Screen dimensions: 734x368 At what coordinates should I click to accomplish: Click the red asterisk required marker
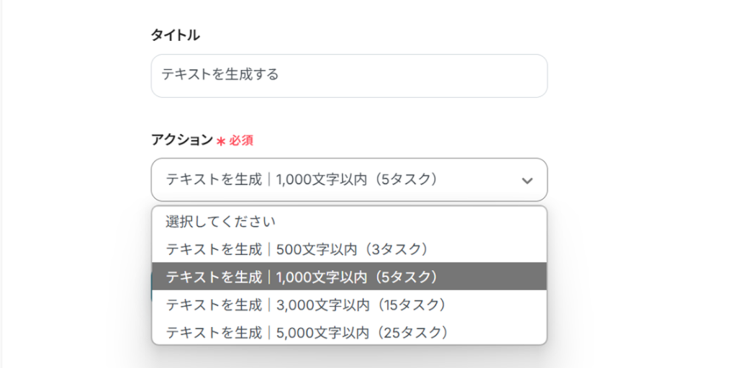pos(221,141)
